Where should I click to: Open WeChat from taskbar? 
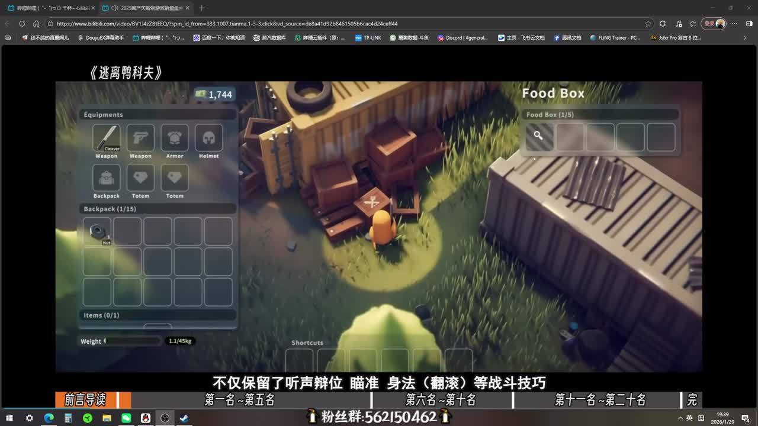point(126,418)
